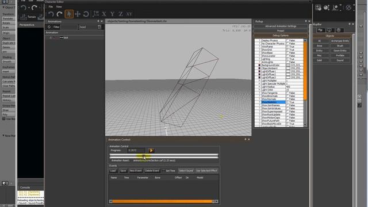The width and height of the screenshot is (368, 207).
Task: Choose the Rotate circular-arrow tool
Action: click(x=86, y=14)
